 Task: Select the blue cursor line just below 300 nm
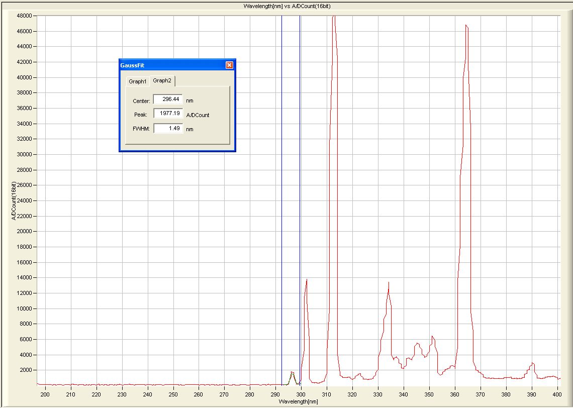pos(300,201)
